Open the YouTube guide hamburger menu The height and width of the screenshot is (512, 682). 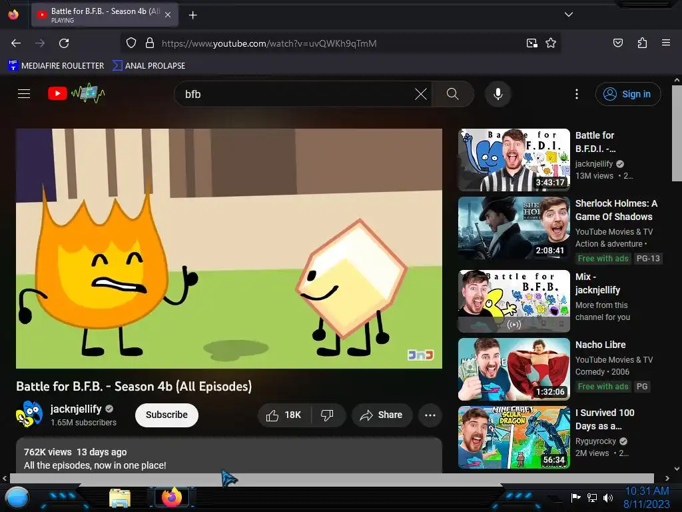pos(24,93)
